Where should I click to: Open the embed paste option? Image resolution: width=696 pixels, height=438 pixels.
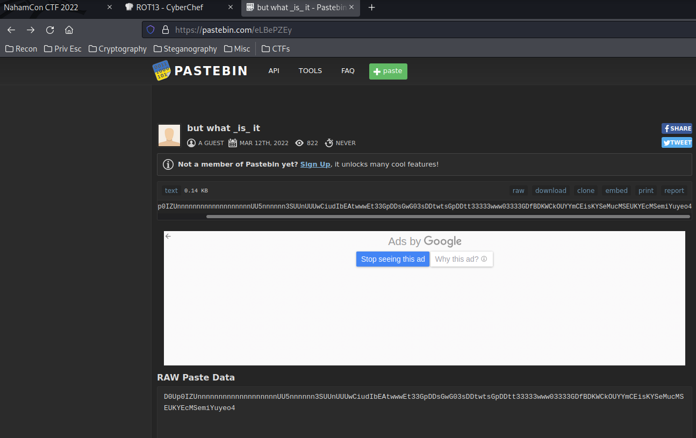pos(616,191)
